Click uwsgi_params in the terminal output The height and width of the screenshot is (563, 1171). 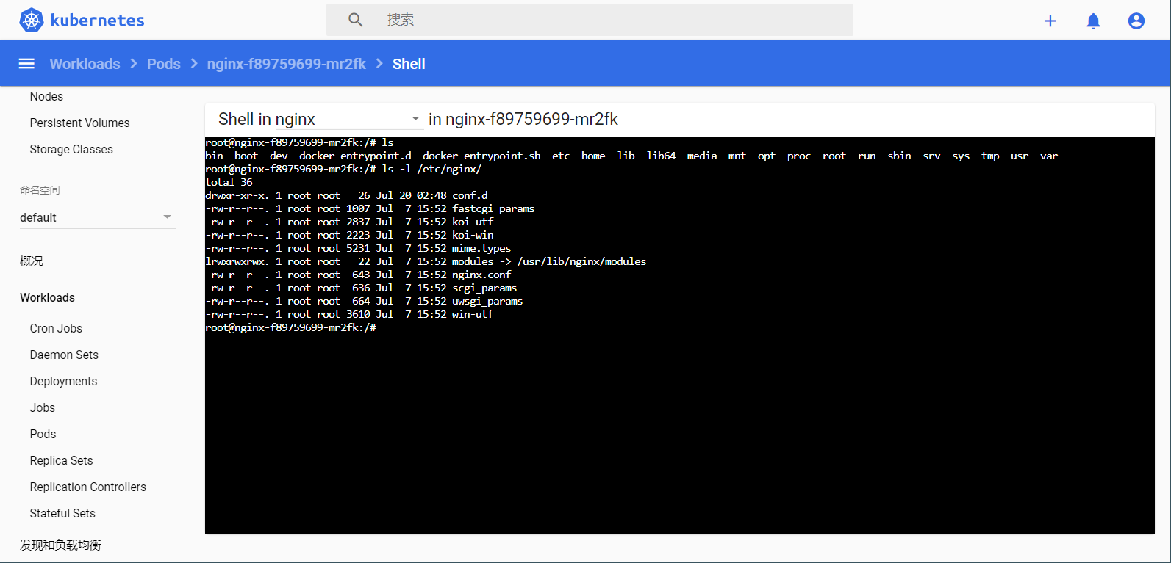pyautogui.click(x=487, y=301)
